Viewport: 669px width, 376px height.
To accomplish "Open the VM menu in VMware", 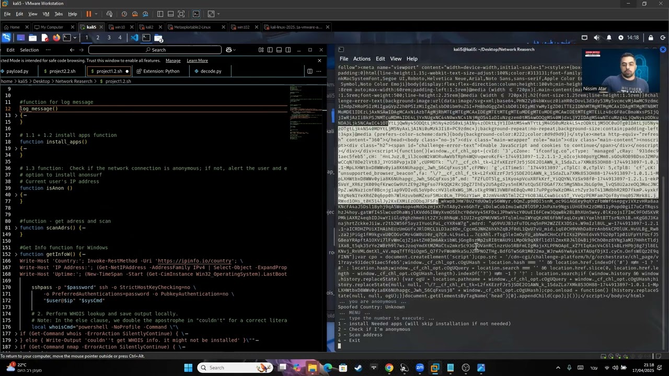I will (45, 14).
